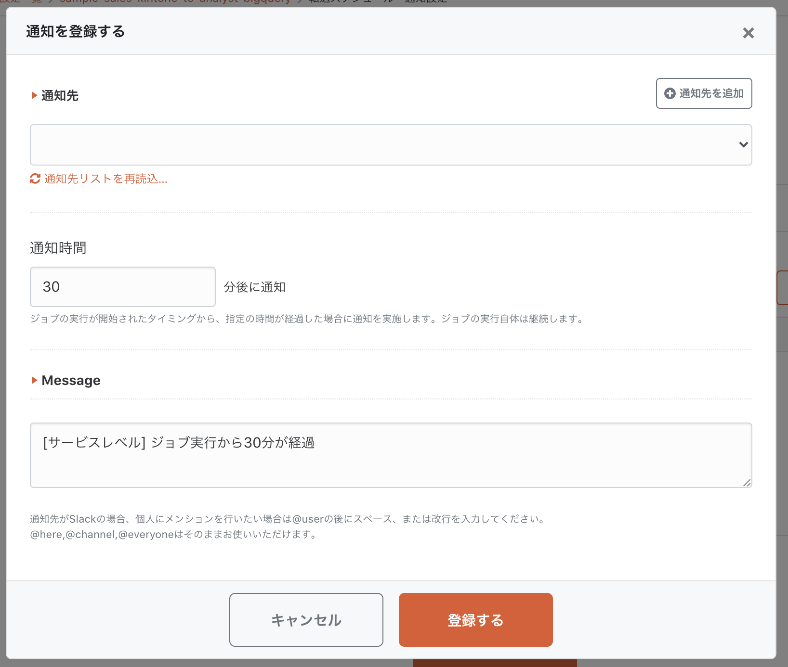This screenshot has width=788, height=667.
Task: Click the triangle beside Message heading
Action: pyautogui.click(x=34, y=380)
